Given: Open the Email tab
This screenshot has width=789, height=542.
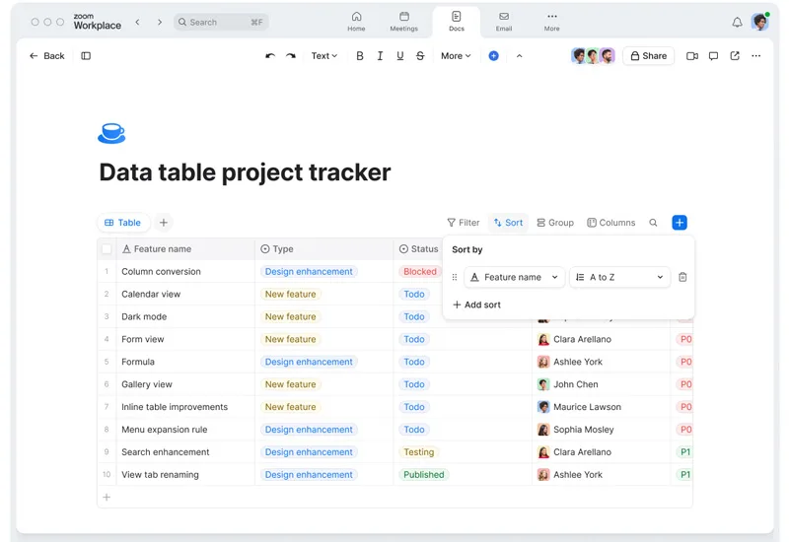Looking at the screenshot, I should 504,22.
